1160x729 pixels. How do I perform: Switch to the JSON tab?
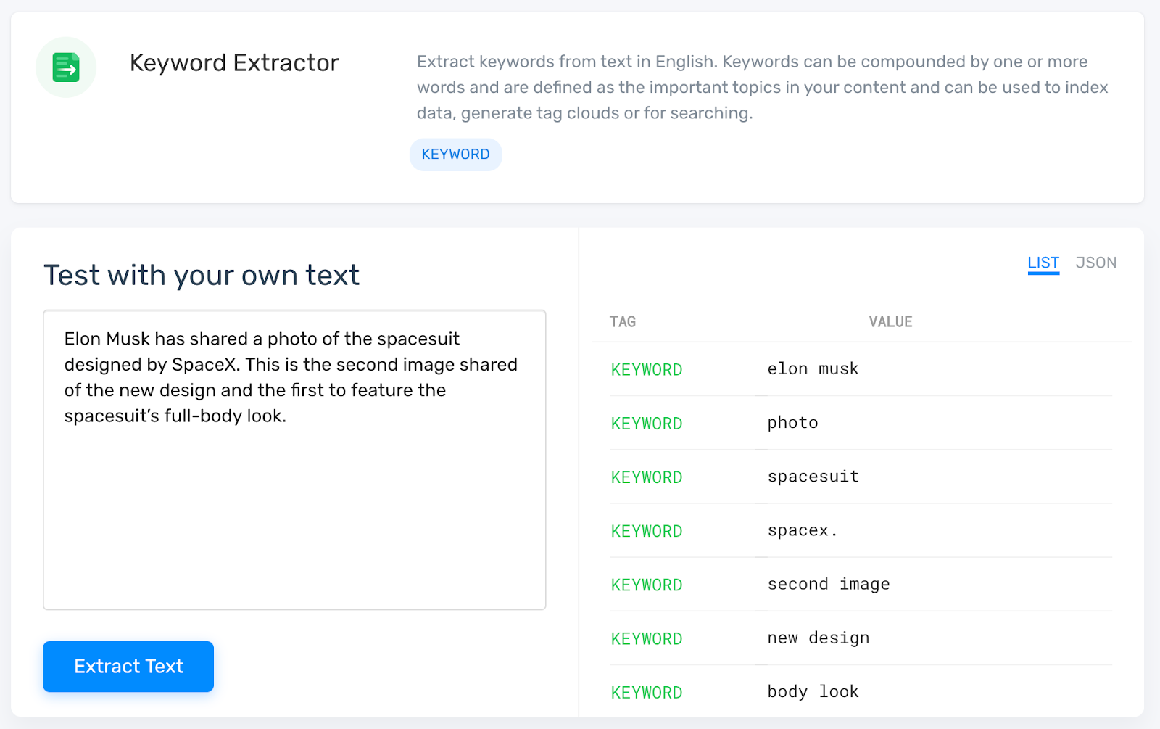tap(1095, 263)
